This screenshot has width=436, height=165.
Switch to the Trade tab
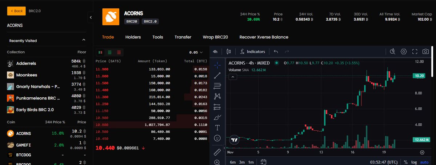108,37
